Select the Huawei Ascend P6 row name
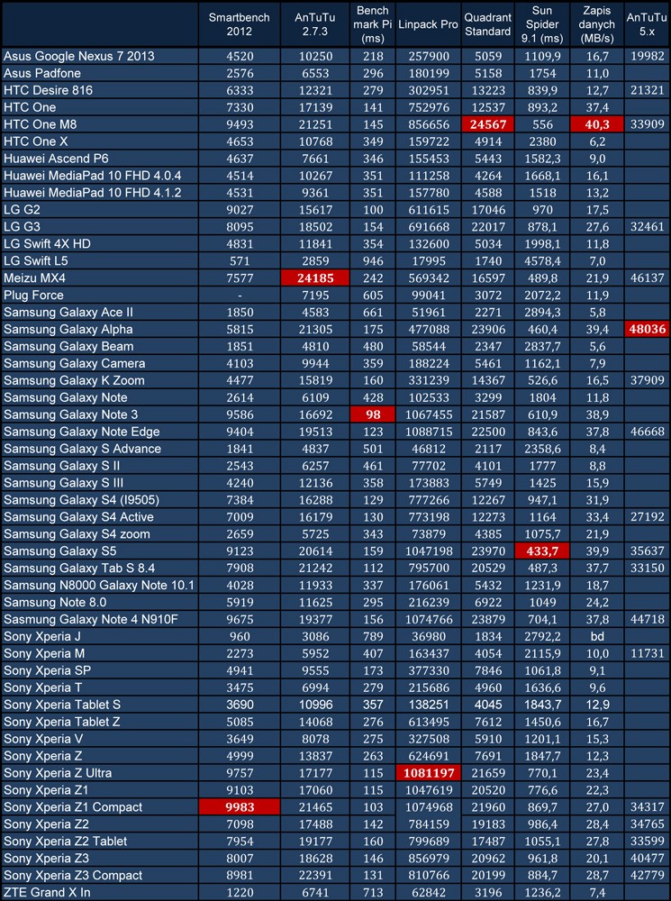Image resolution: width=671 pixels, height=901 pixels. tap(56, 159)
